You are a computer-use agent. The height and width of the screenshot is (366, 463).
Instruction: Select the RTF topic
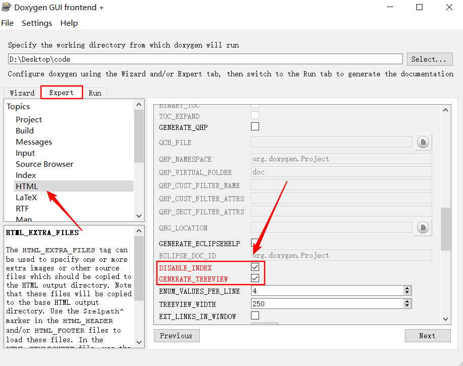[22, 208]
